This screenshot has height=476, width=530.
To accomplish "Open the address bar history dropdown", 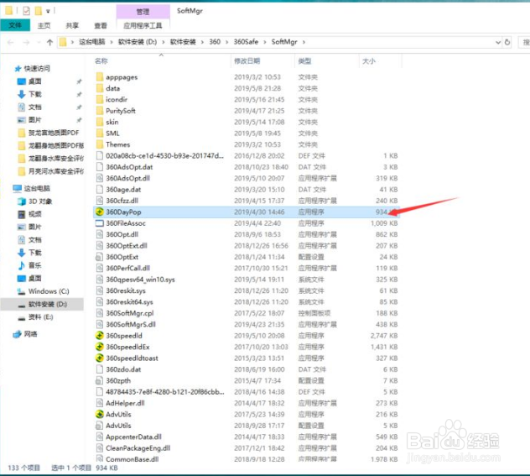I will (x=498, y=42).
